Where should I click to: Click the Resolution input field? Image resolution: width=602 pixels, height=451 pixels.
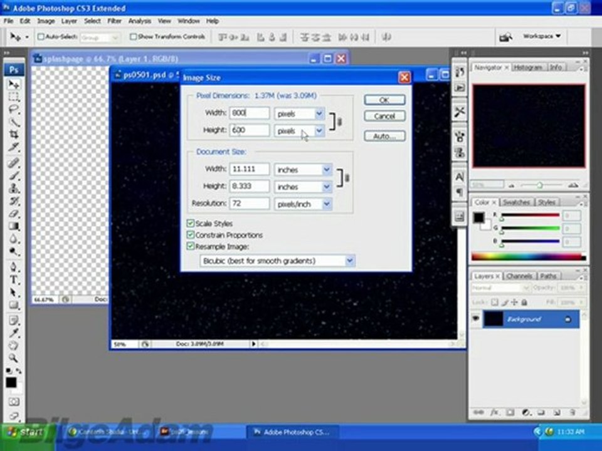[x=250, y=204]
